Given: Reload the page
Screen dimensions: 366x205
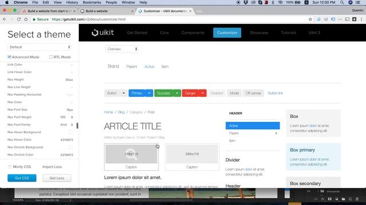Looking at the screenshot, I should click(19, 19).
